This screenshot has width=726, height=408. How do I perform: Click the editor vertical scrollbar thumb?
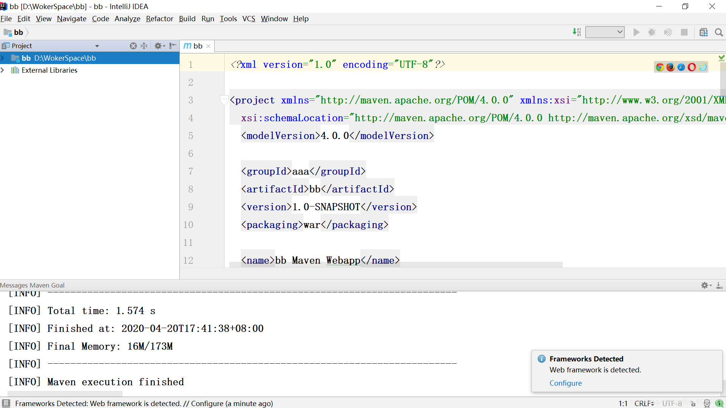click(x=723, y=80)
